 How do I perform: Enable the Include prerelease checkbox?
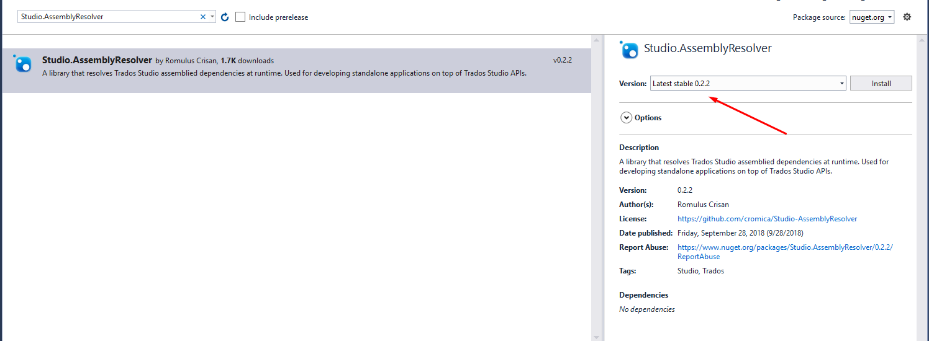click(241, 17)
